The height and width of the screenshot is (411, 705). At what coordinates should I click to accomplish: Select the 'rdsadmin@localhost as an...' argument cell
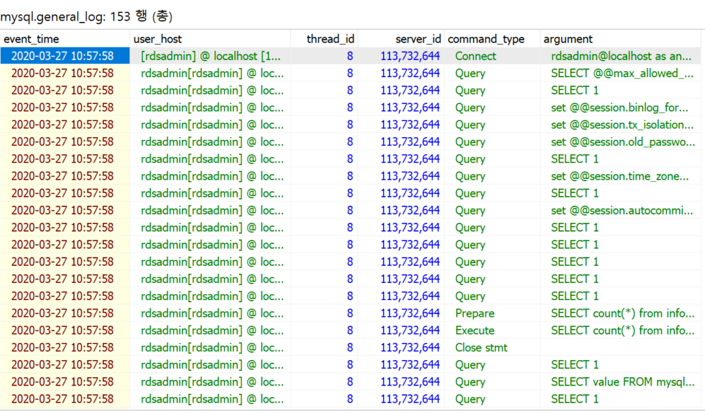pos(622,56)
